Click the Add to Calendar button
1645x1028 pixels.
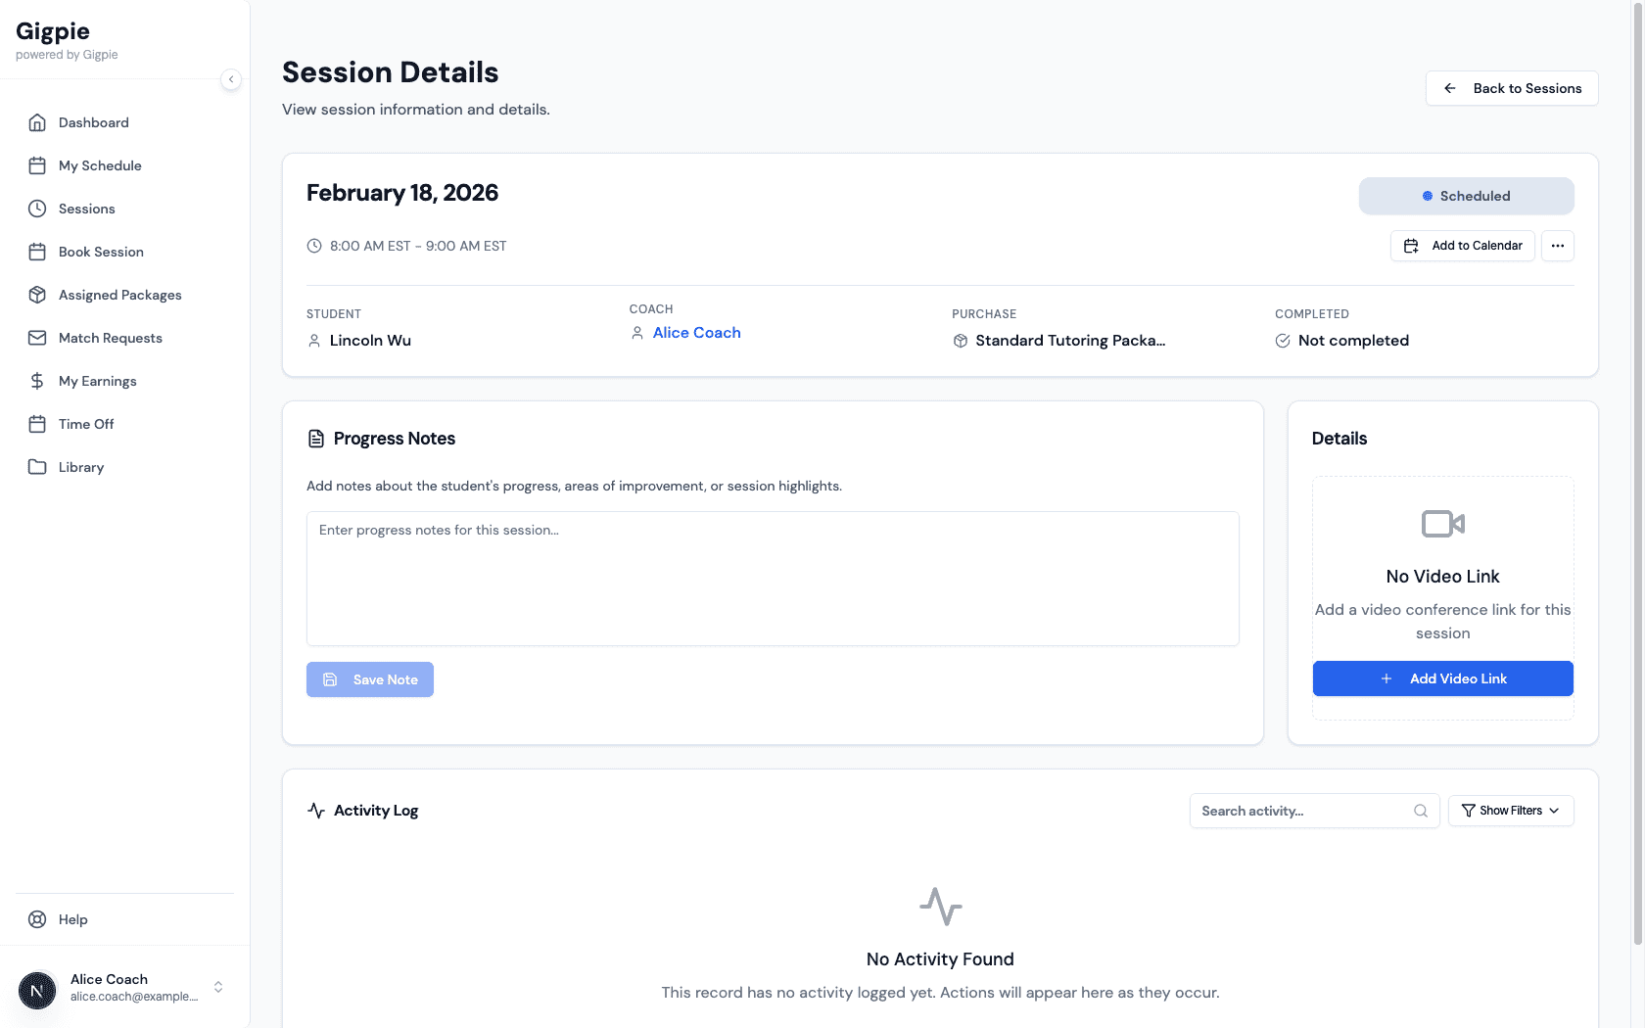(1462, 246)
